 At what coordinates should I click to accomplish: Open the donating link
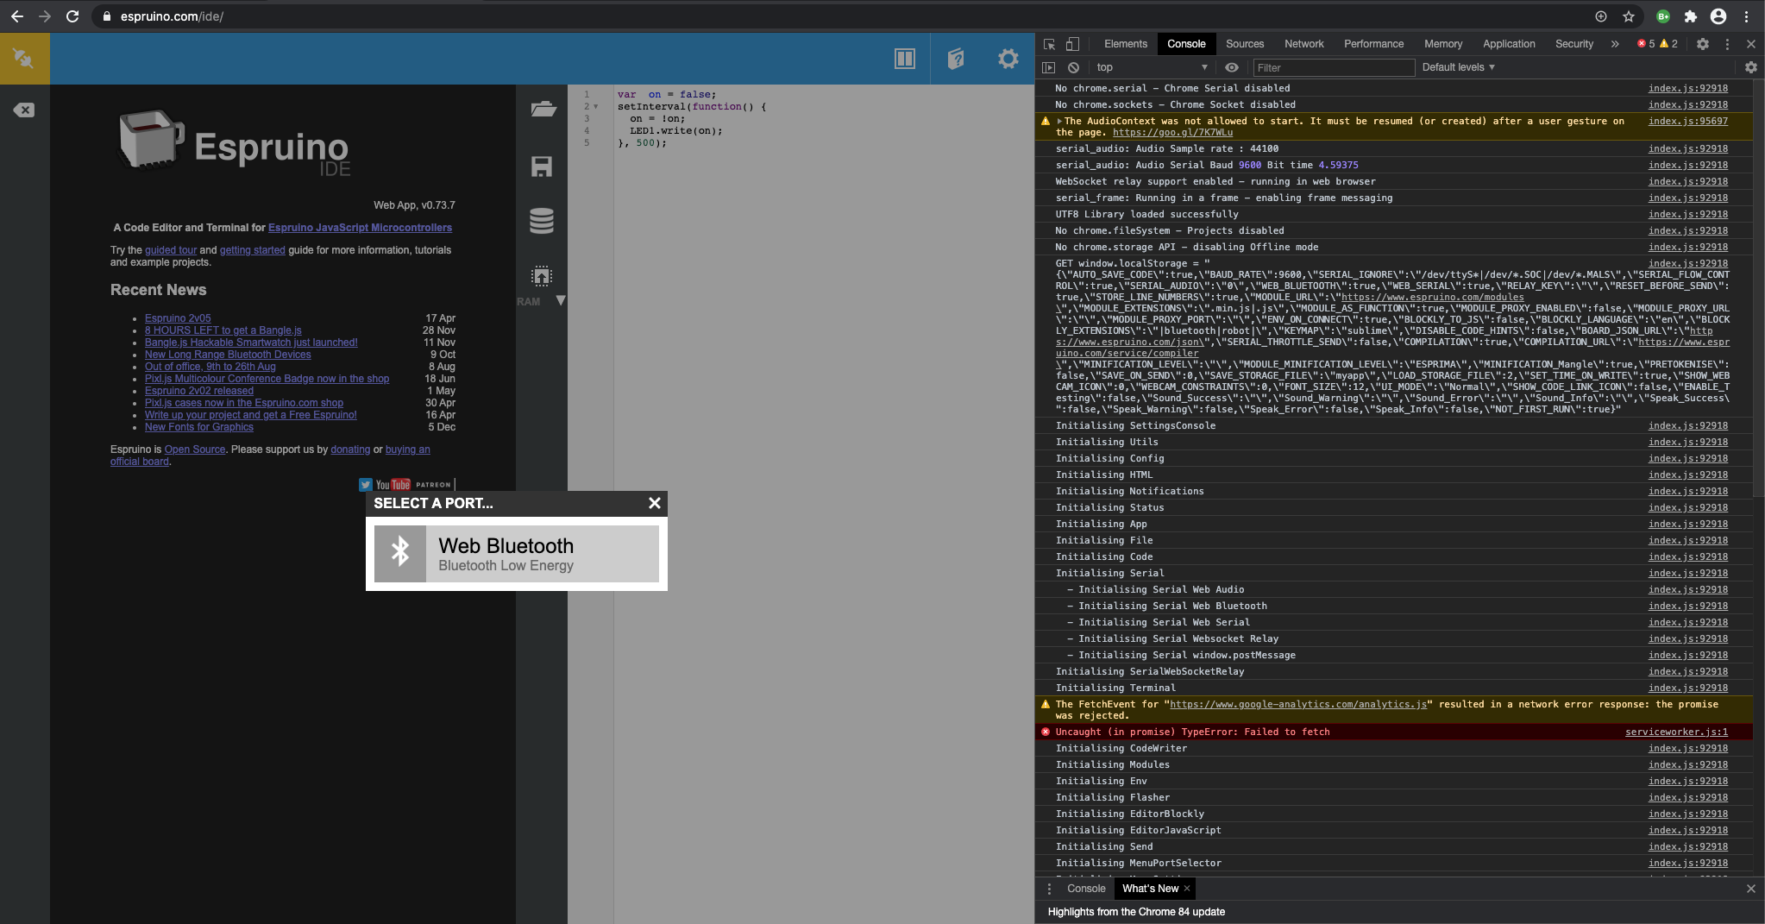(350, 449)
